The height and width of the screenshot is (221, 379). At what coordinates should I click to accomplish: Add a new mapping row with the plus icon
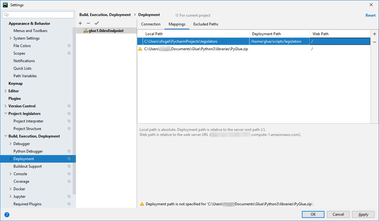(375, 34)
